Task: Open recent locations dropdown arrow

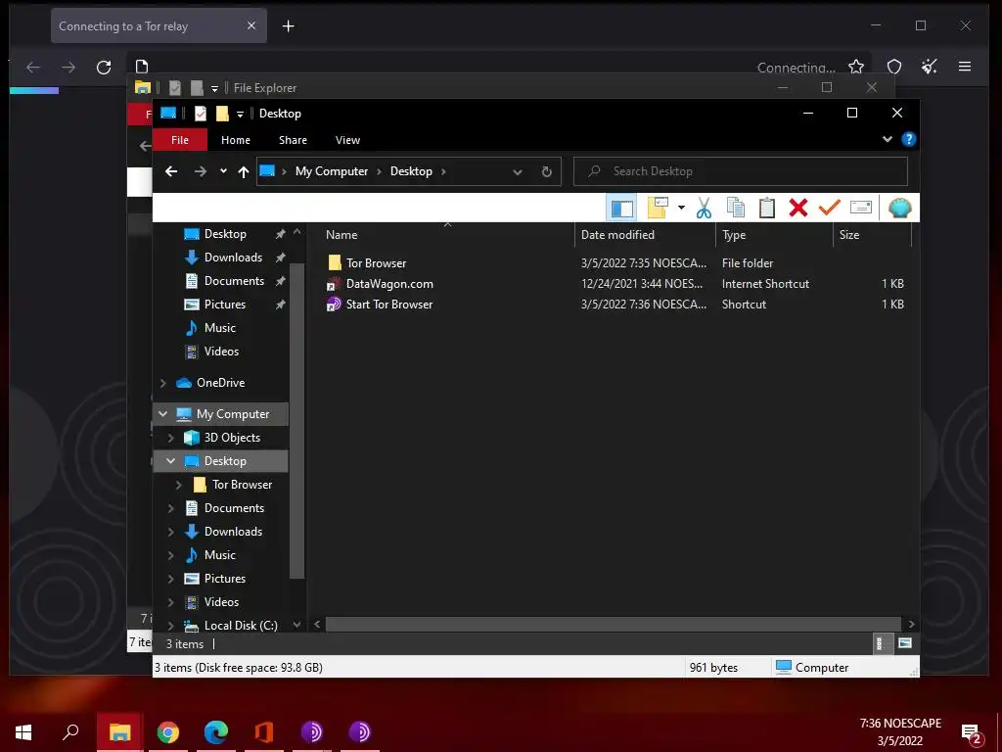Action: tap(223, 171)
